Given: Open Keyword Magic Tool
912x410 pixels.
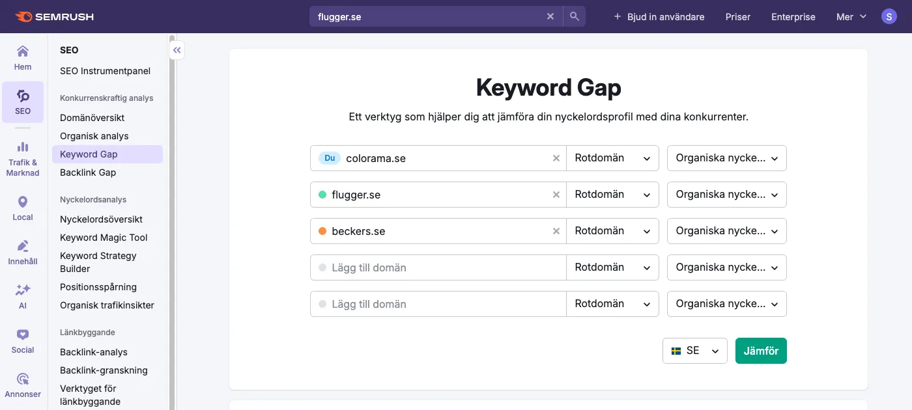Looking at the screenshot, I should pos(104,238).
